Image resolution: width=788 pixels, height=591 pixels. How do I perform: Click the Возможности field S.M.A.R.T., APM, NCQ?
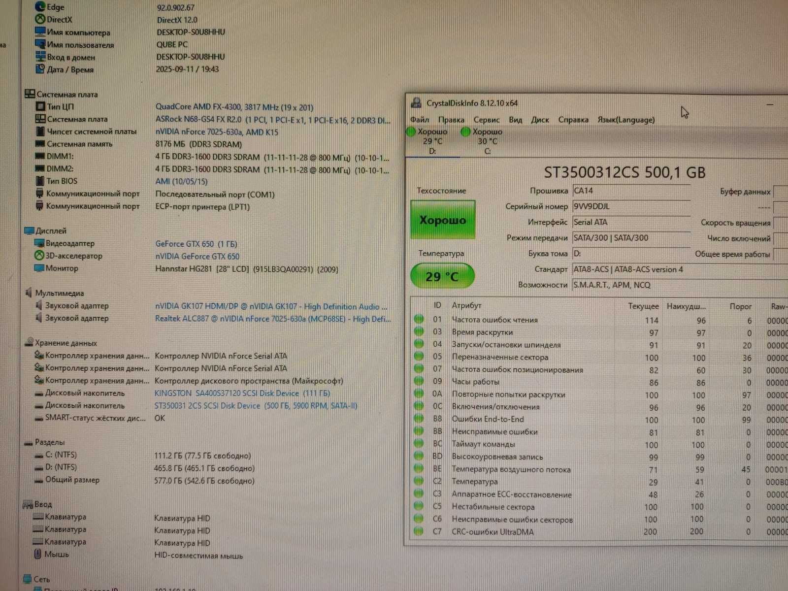click(x=680, y=285)
